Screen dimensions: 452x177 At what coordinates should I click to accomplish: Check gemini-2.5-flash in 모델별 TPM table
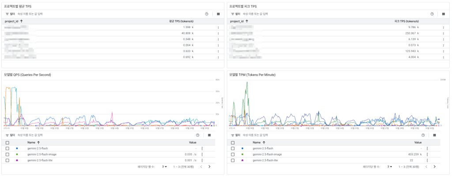click(x=233, y=148)
